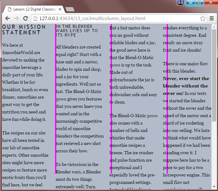
Task: Reload the current page
Action: coord(26,19)
